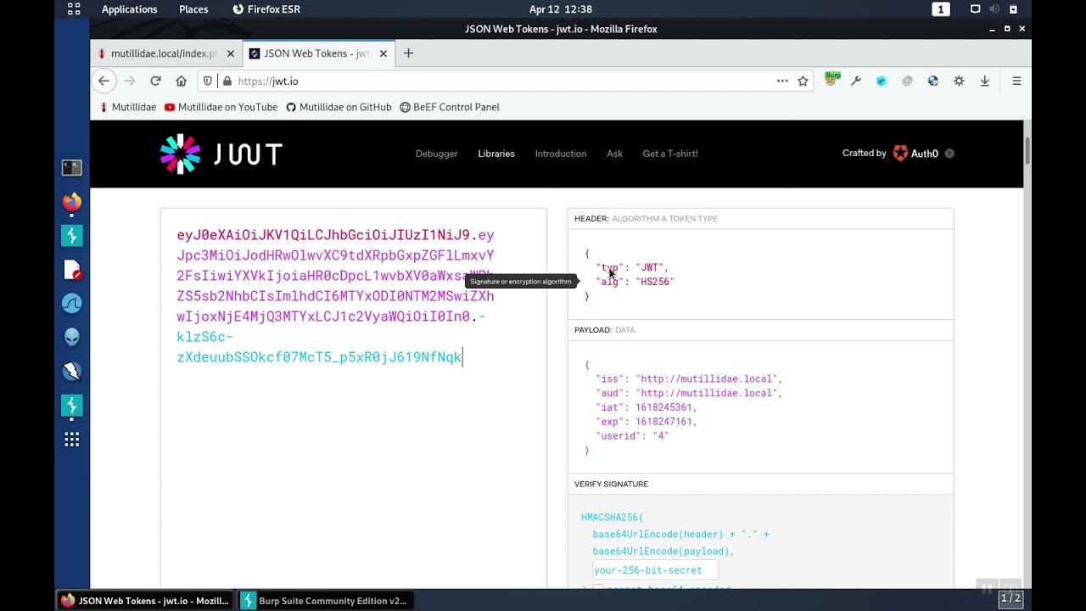Click the grid icon left of Applications
This screenshot has height=611, width=1086.
(74, 9)
